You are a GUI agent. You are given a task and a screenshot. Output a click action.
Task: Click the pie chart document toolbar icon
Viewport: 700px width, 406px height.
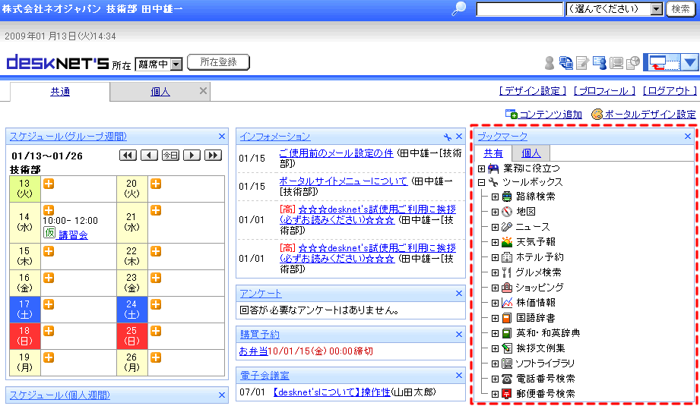pos(632,63)
